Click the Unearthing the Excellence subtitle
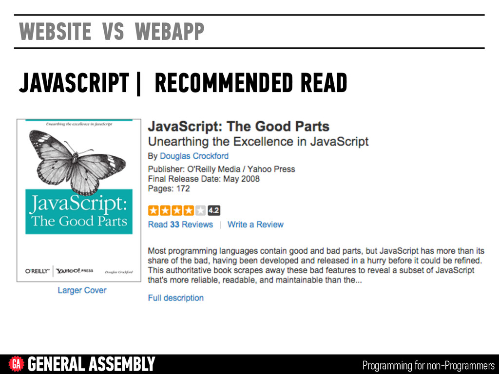Screen dimensions: 499x374 258,142
